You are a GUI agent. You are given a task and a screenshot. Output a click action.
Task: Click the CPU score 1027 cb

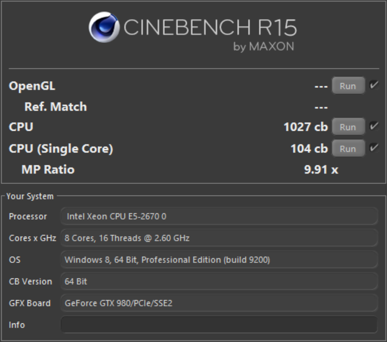click(306, 127)
